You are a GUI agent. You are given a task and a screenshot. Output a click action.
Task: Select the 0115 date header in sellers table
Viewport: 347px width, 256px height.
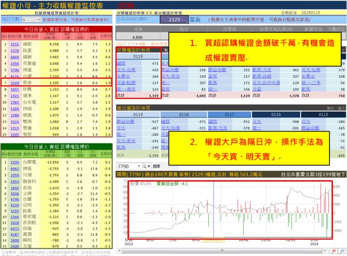click(x=323, y=114)
